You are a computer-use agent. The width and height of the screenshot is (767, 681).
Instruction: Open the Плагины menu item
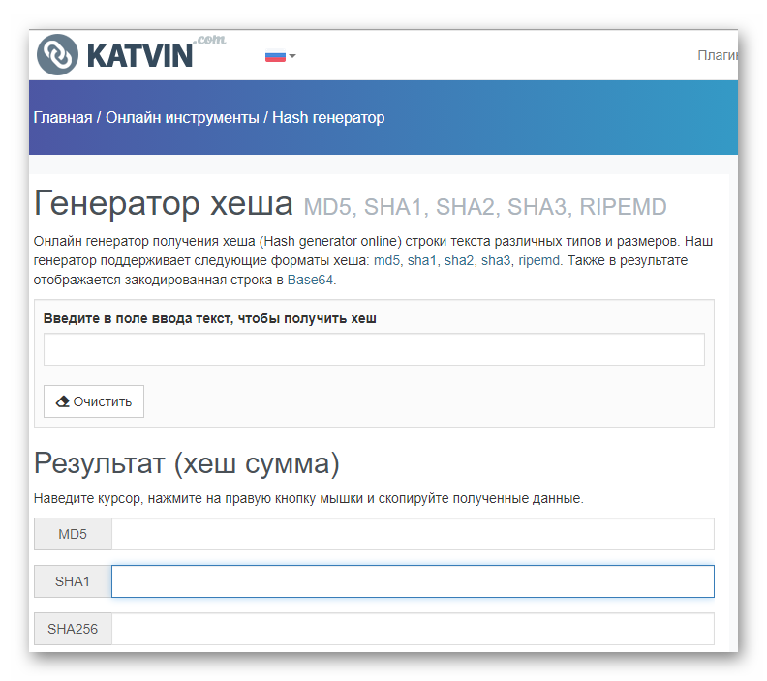click(x=718, y=55)
